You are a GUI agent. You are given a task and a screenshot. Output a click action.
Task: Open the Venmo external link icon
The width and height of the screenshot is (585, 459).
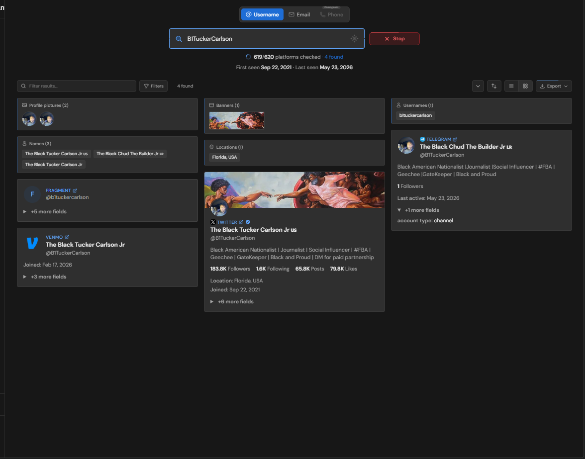pos(67,237)
